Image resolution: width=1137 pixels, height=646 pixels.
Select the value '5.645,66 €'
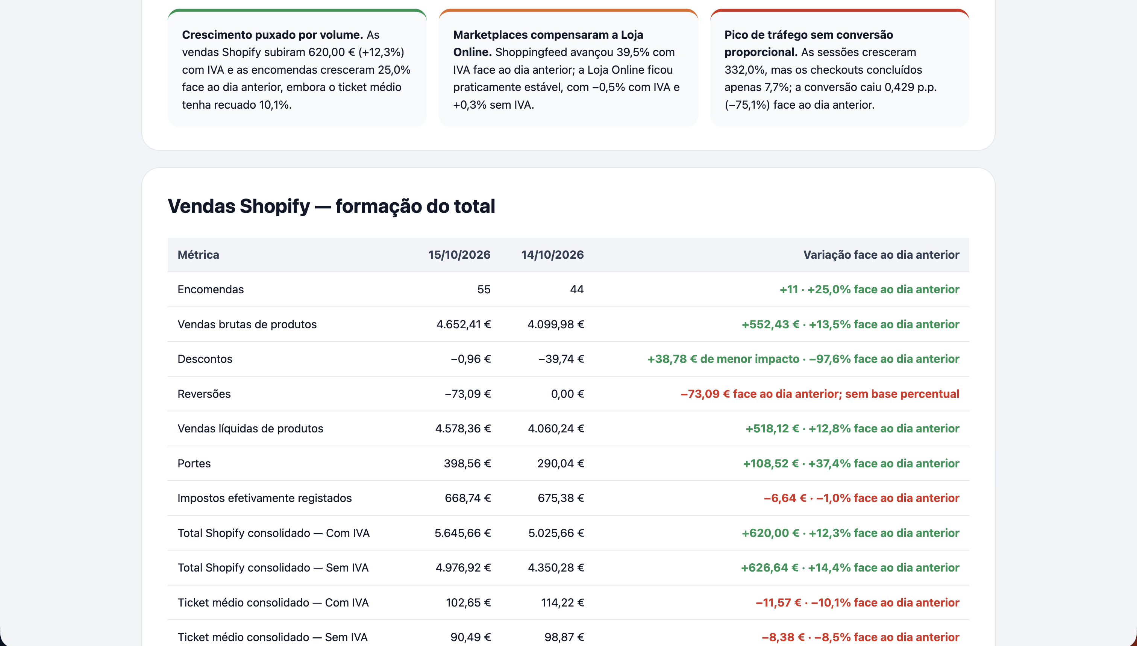[x=463, y=533]
